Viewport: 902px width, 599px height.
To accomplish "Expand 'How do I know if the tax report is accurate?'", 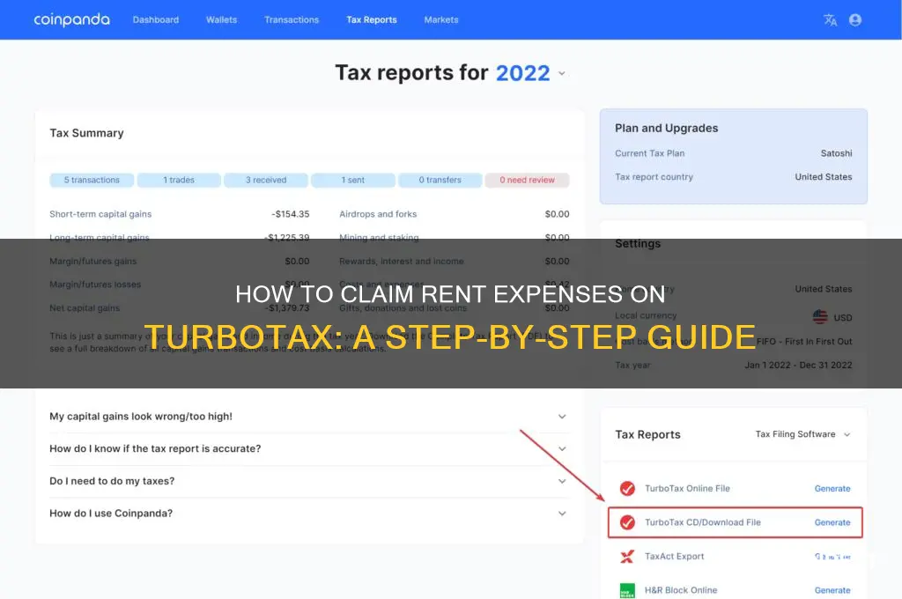I will click(x=308, y=449).
